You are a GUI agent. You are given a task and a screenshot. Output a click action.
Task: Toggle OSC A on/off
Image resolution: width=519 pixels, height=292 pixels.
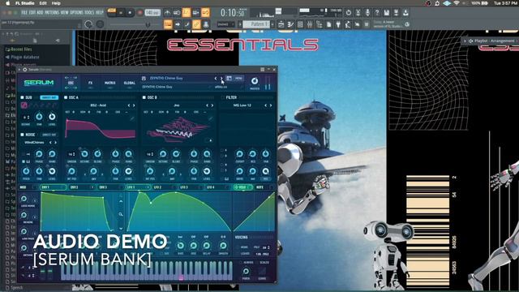click(66, 97)
